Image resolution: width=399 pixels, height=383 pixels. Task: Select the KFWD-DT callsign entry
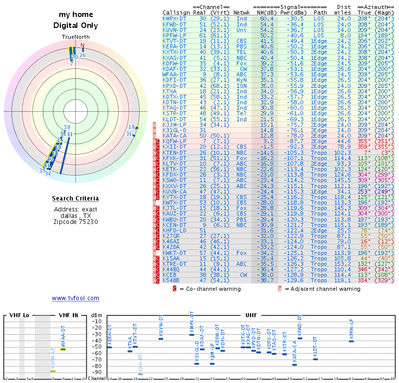(x=175, y=24)
